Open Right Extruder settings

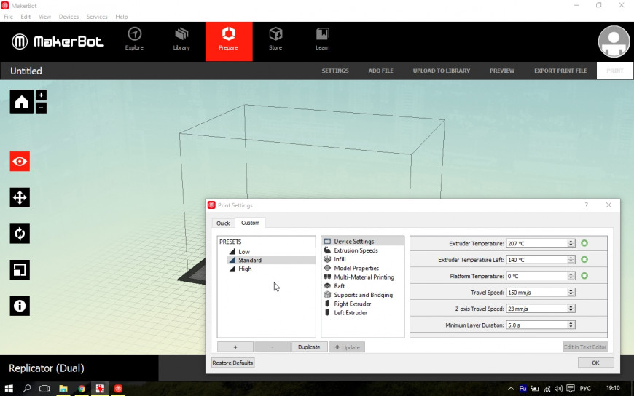tap(352, 304)
